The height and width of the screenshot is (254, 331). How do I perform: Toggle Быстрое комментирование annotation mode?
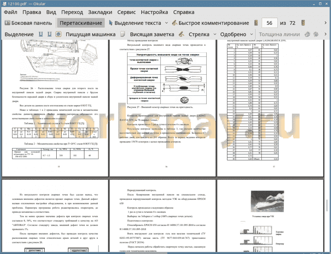[211, 23]
